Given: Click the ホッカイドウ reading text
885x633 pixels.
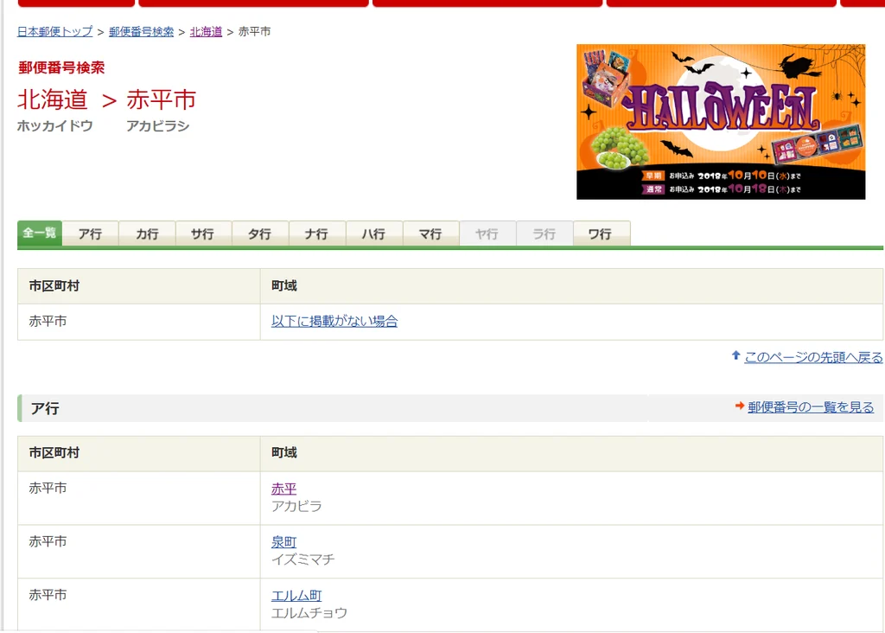Looking at the screenshot, I should 54,126.
